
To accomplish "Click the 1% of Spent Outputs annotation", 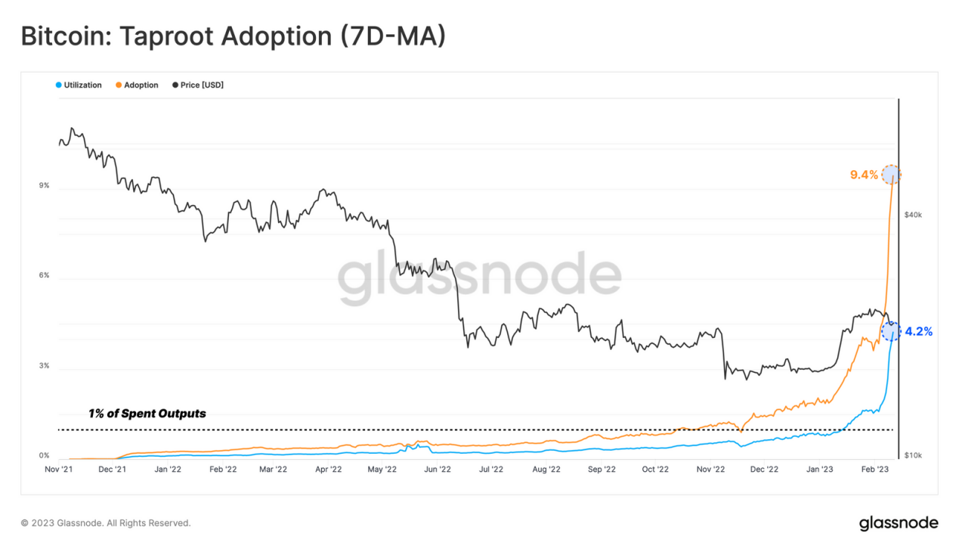I will pos(147,414).
